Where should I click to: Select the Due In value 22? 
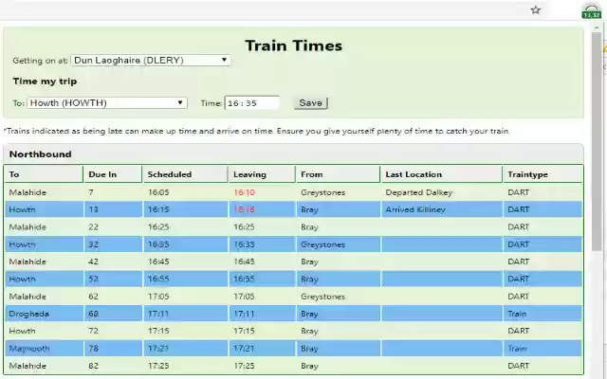(93, 227)
